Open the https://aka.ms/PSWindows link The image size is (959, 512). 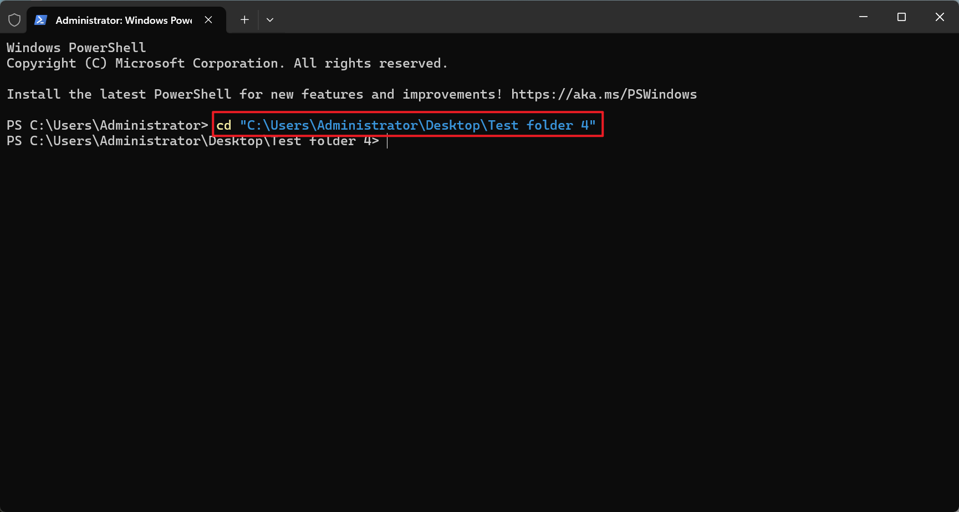604,94
